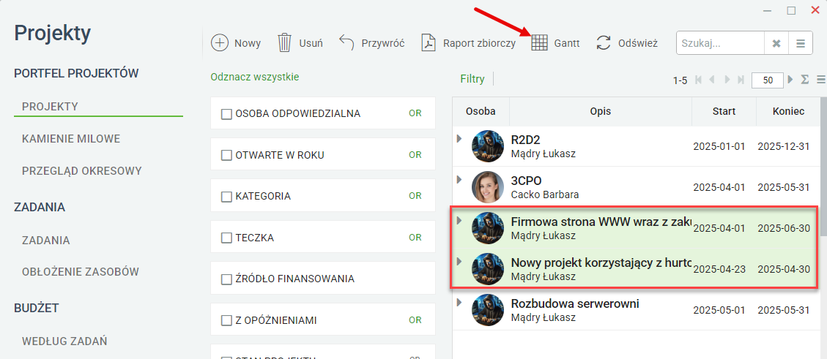Go to next page arrow
This screenshot has height=359, width=827.
[x=727, y=80]
